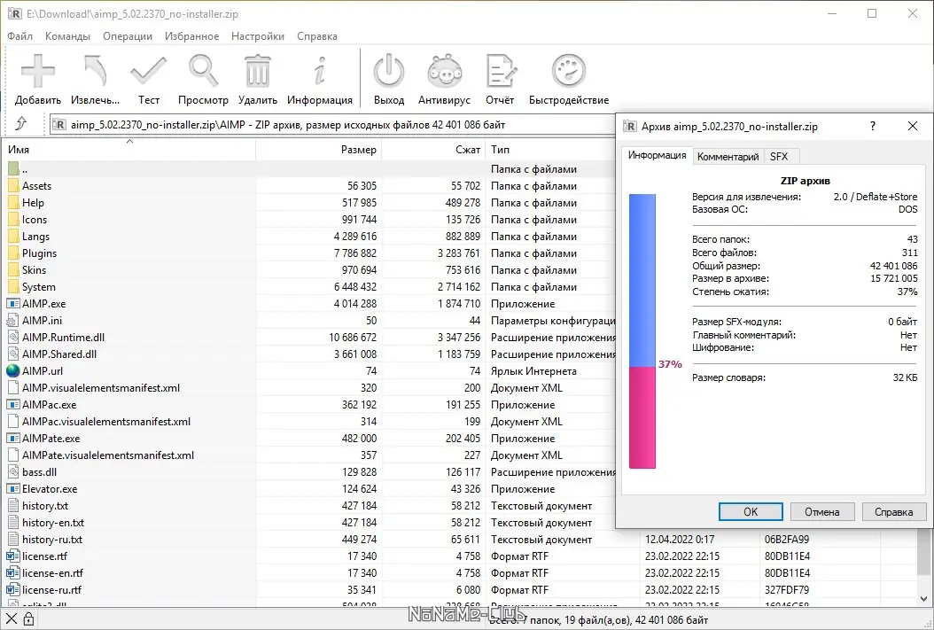
Task: Click the Выход power icon
Action: pos(389,72)
